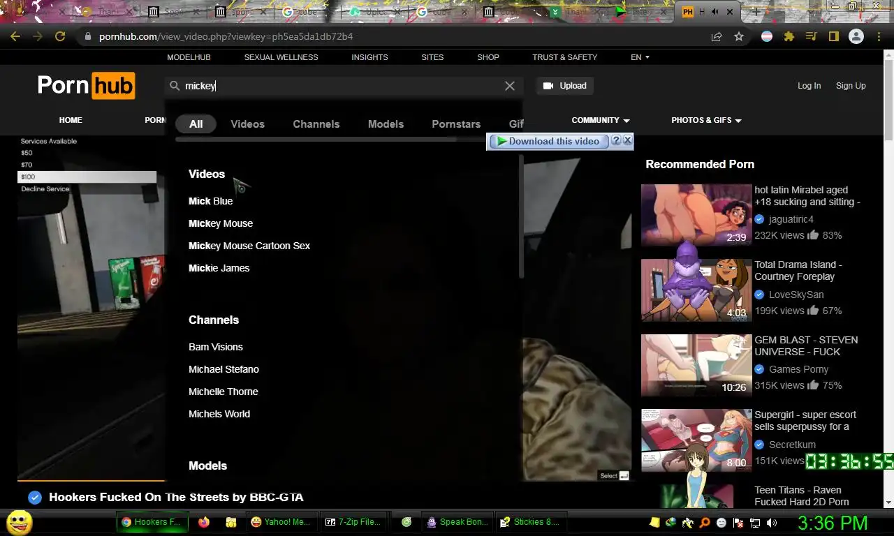Bookmark the page with the star icon
Viewport: 894px width, 536px height.
739,36
